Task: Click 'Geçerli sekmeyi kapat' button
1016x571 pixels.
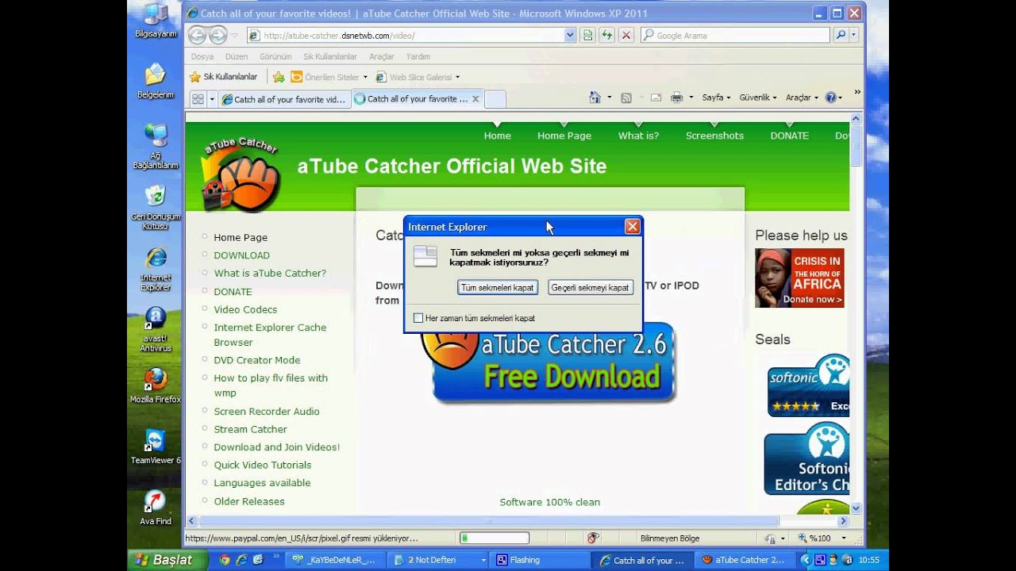Action: coord(590,288)
